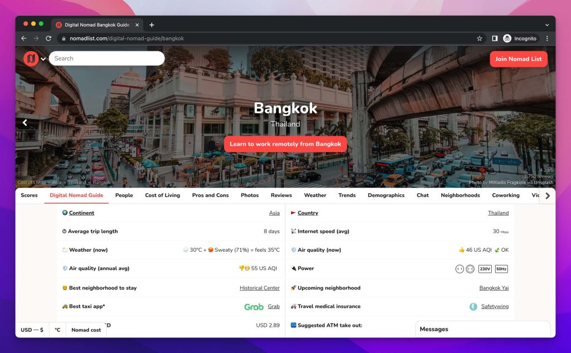Open the Asia link
The height and width of the screenshot is (353, 571).
coord(274,213)
